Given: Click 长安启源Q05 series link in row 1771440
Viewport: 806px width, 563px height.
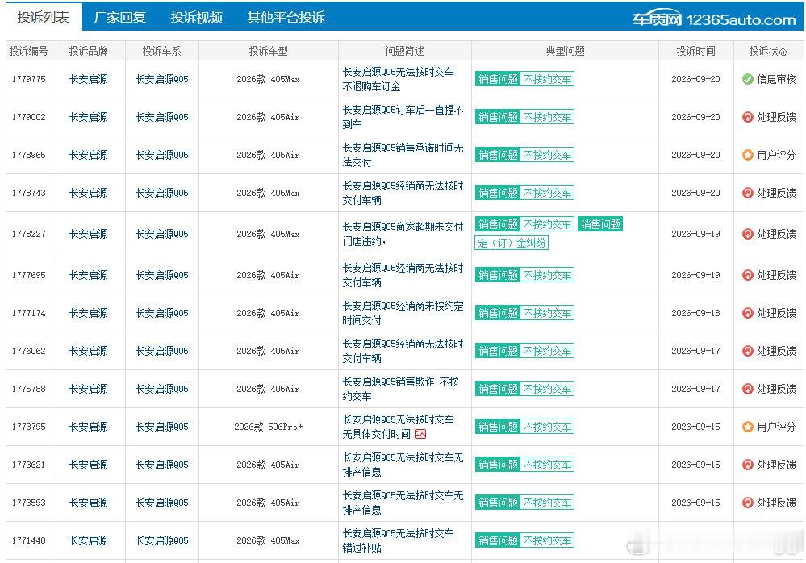Looking at the screenshot, I should 161,540.
